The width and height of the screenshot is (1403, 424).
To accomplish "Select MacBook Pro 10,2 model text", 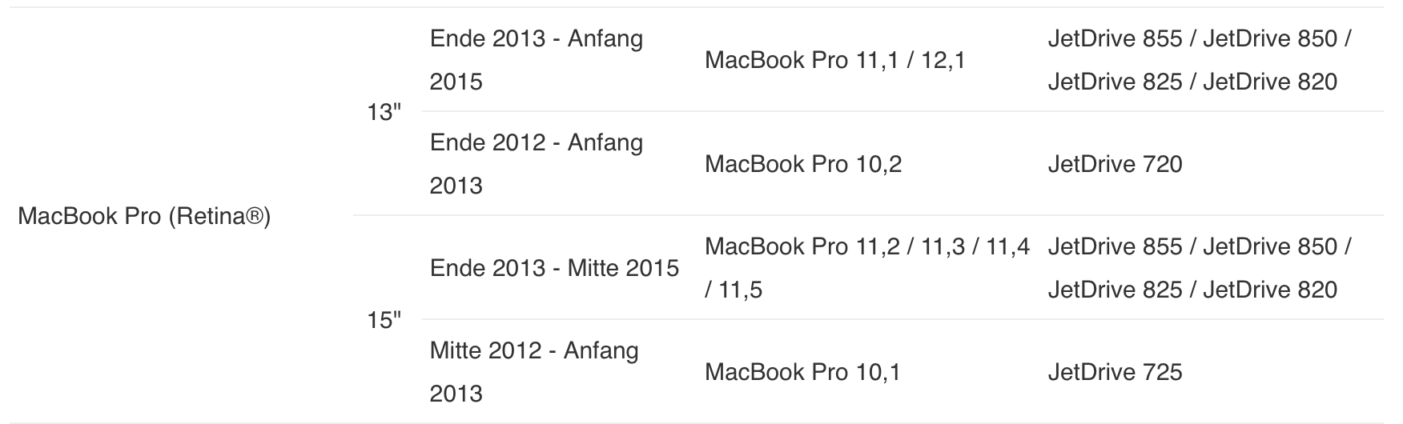I will point(803,164).
